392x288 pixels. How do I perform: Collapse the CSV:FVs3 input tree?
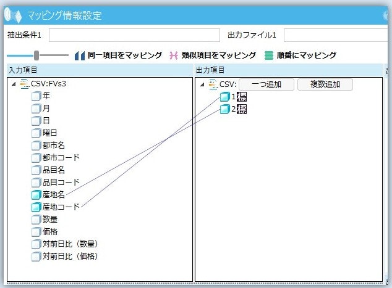point(14,84)
